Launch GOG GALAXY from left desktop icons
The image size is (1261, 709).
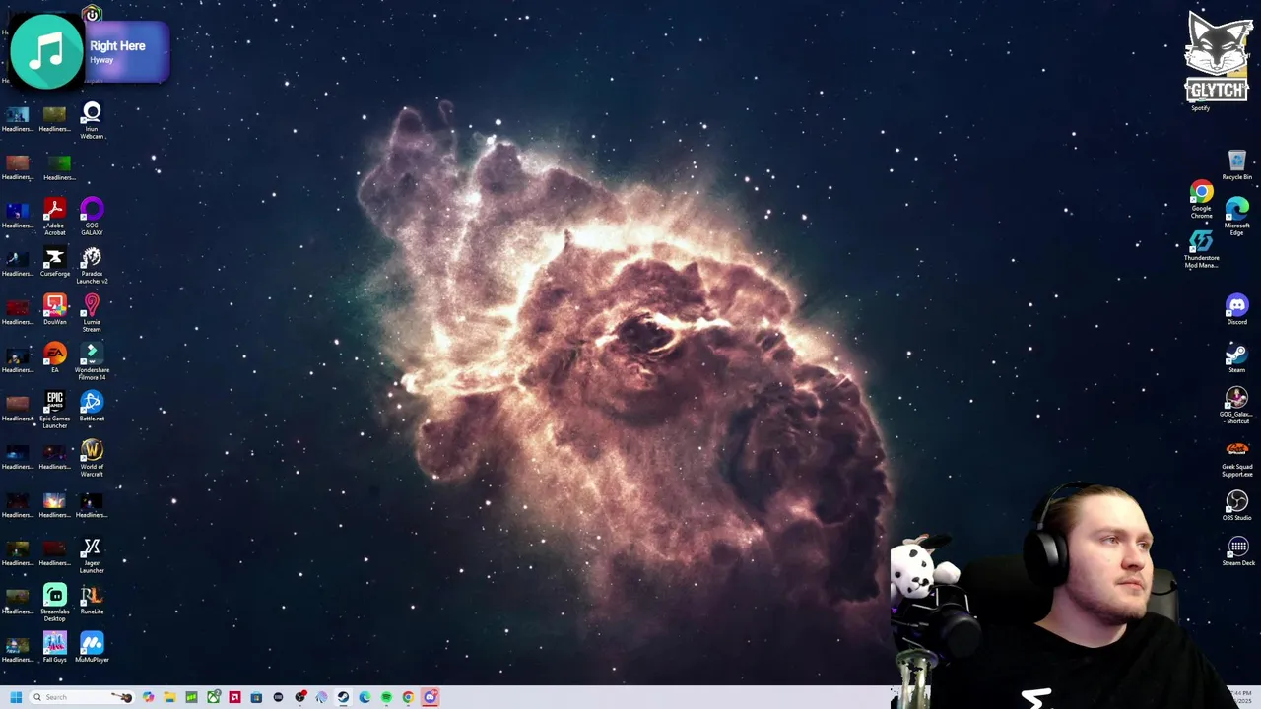tap(92, 217)
